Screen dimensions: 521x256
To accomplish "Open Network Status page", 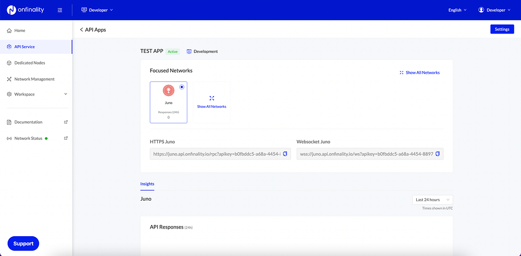I will tap(28, 138).
